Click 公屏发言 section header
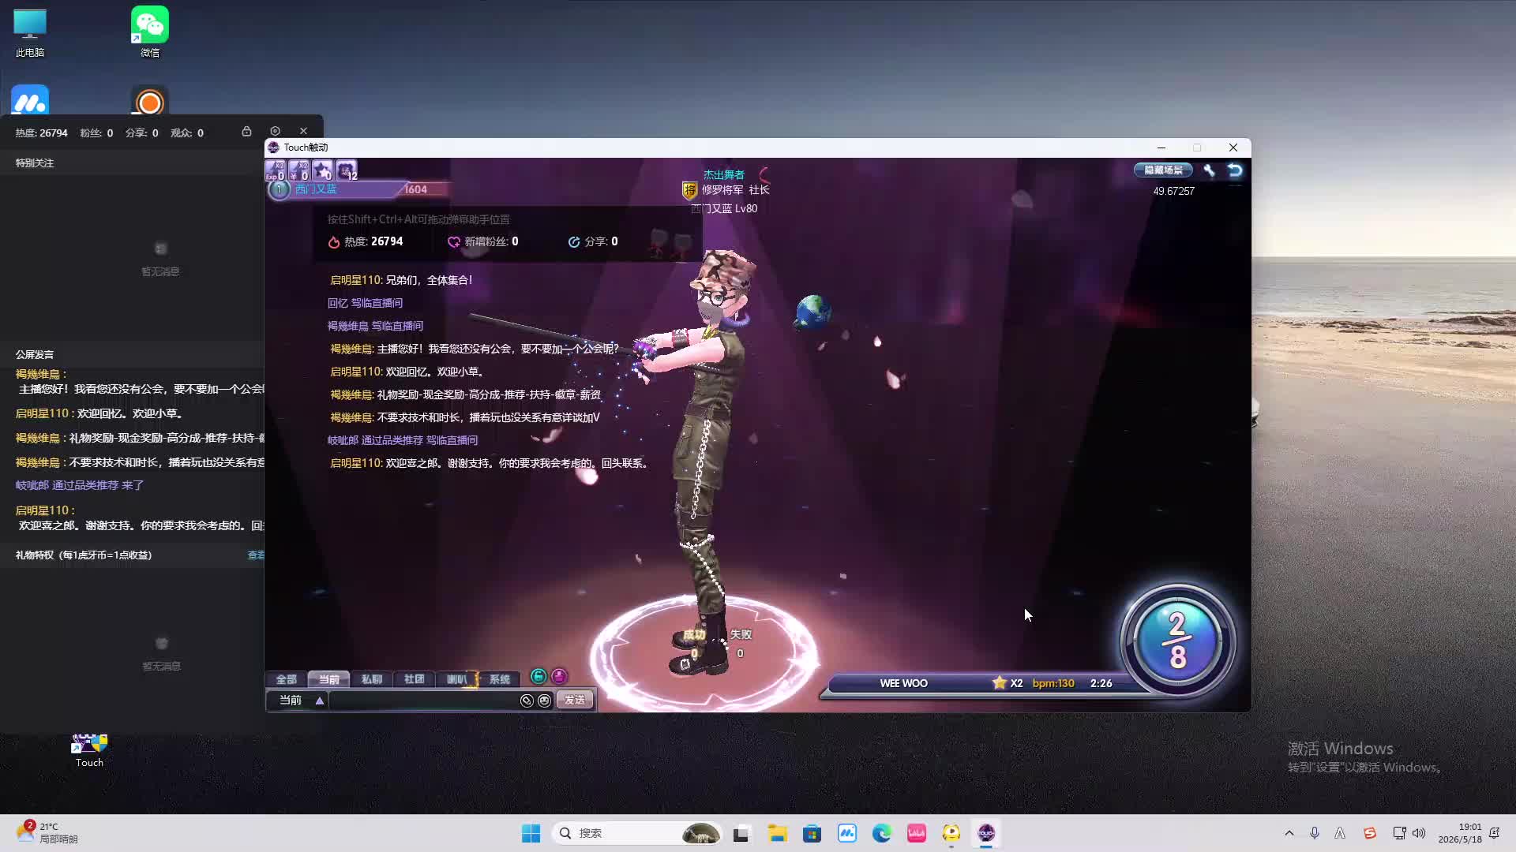This screenshot has width=1516, height=852. (35, 355)
